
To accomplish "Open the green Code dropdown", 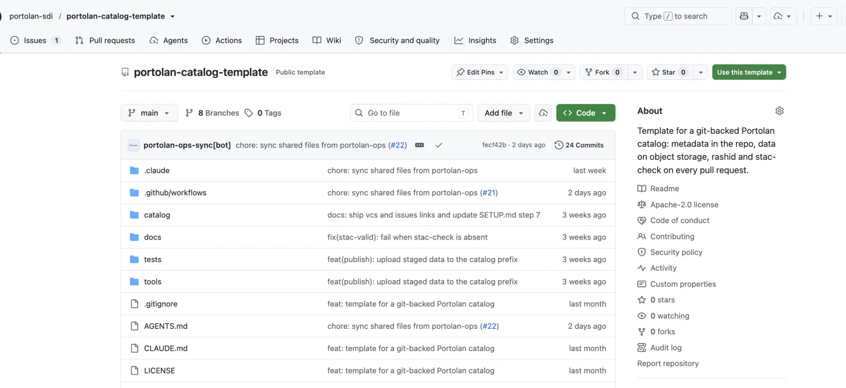I will coord(585,113).
